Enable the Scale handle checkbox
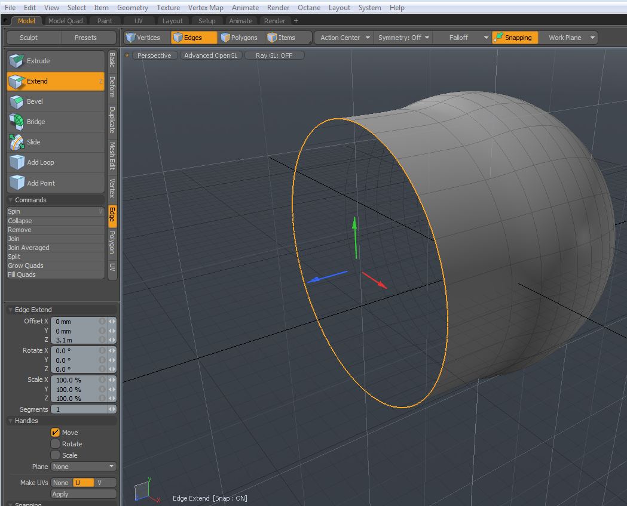627x506 pixels. (x=55, y=455)
